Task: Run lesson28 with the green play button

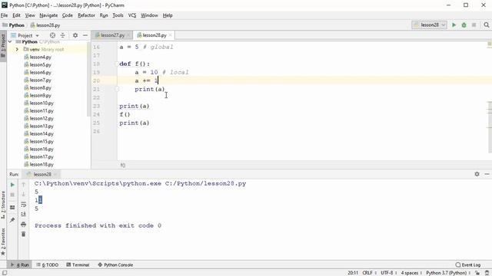Action: 454,25
